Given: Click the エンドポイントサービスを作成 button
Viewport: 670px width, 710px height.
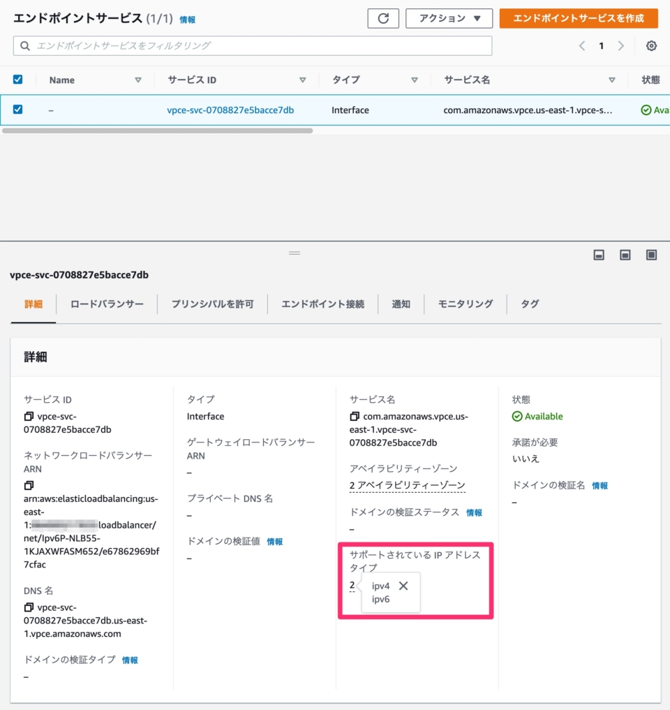Looking at the screenshot, I should point(579,19).
